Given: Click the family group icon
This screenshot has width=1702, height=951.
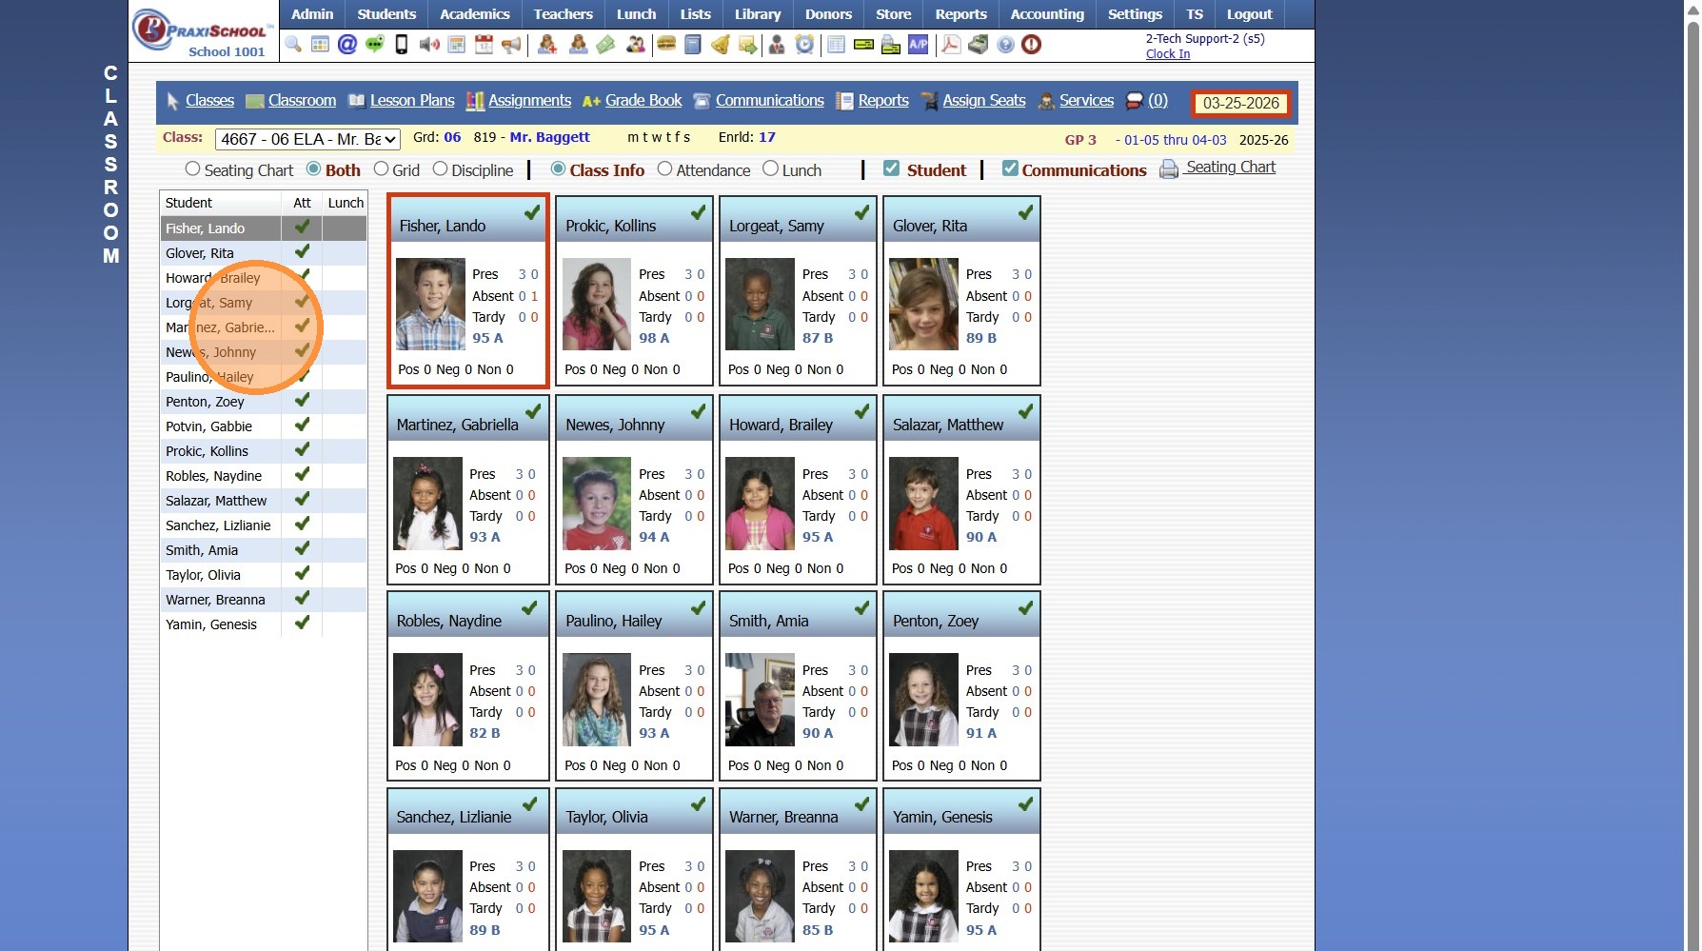Looking at the screenshot, I should [x=636, y=45].
